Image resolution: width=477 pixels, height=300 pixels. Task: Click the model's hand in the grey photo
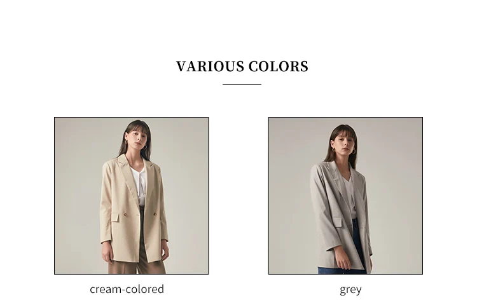pyautogui.click(x=343, y=261)
